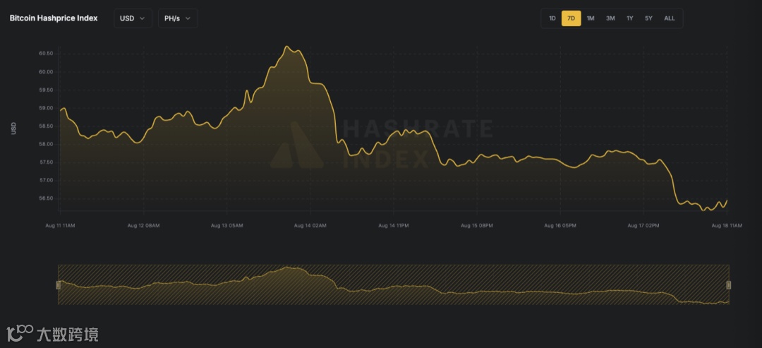Click the vertical USD axis title
762x348 pixels.
pos(13,128)
